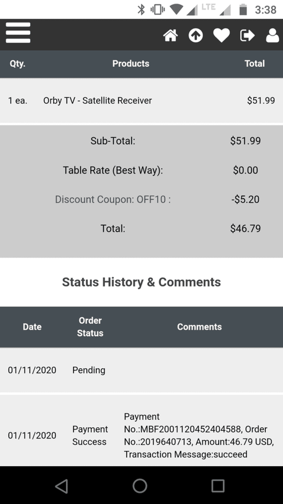Tap Discount Coupon: OFF10 line
This screenshot has height=504, width=283.
click(113, 199)
